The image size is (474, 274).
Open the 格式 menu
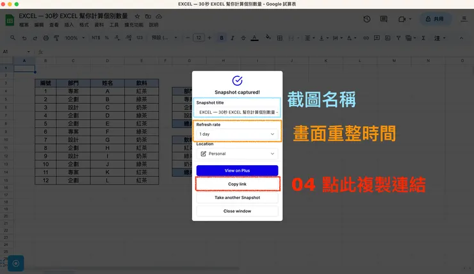[84, 25]
